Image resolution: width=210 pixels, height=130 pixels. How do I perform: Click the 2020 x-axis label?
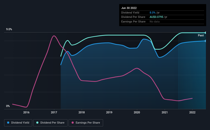tap(137, 112)
